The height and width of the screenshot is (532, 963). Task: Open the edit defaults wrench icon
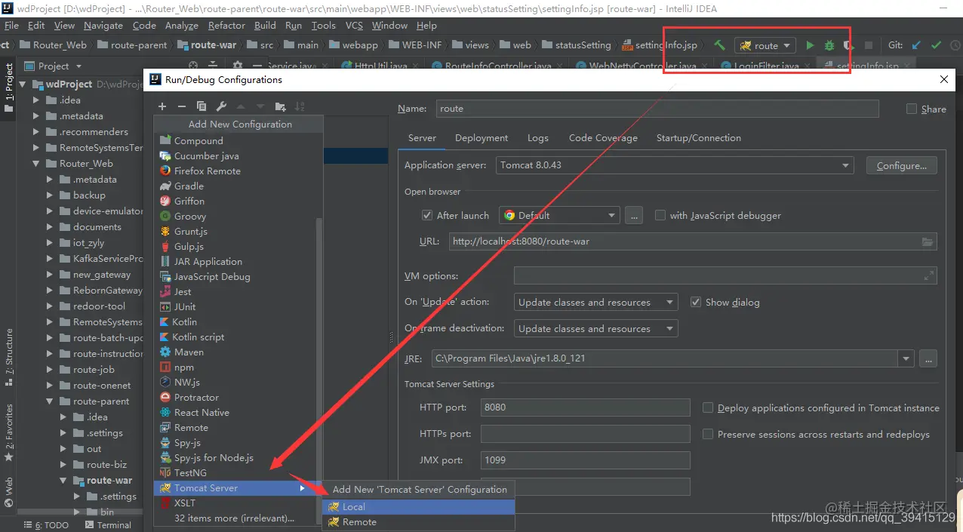coord(221,106)
